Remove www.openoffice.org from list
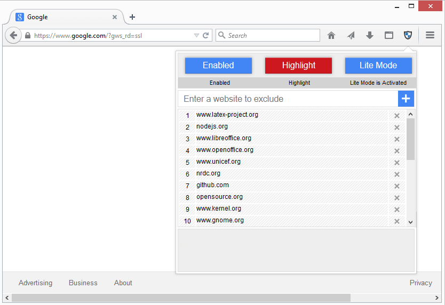The height and width of the screenshot is (305, 445). tap(397, 151)
